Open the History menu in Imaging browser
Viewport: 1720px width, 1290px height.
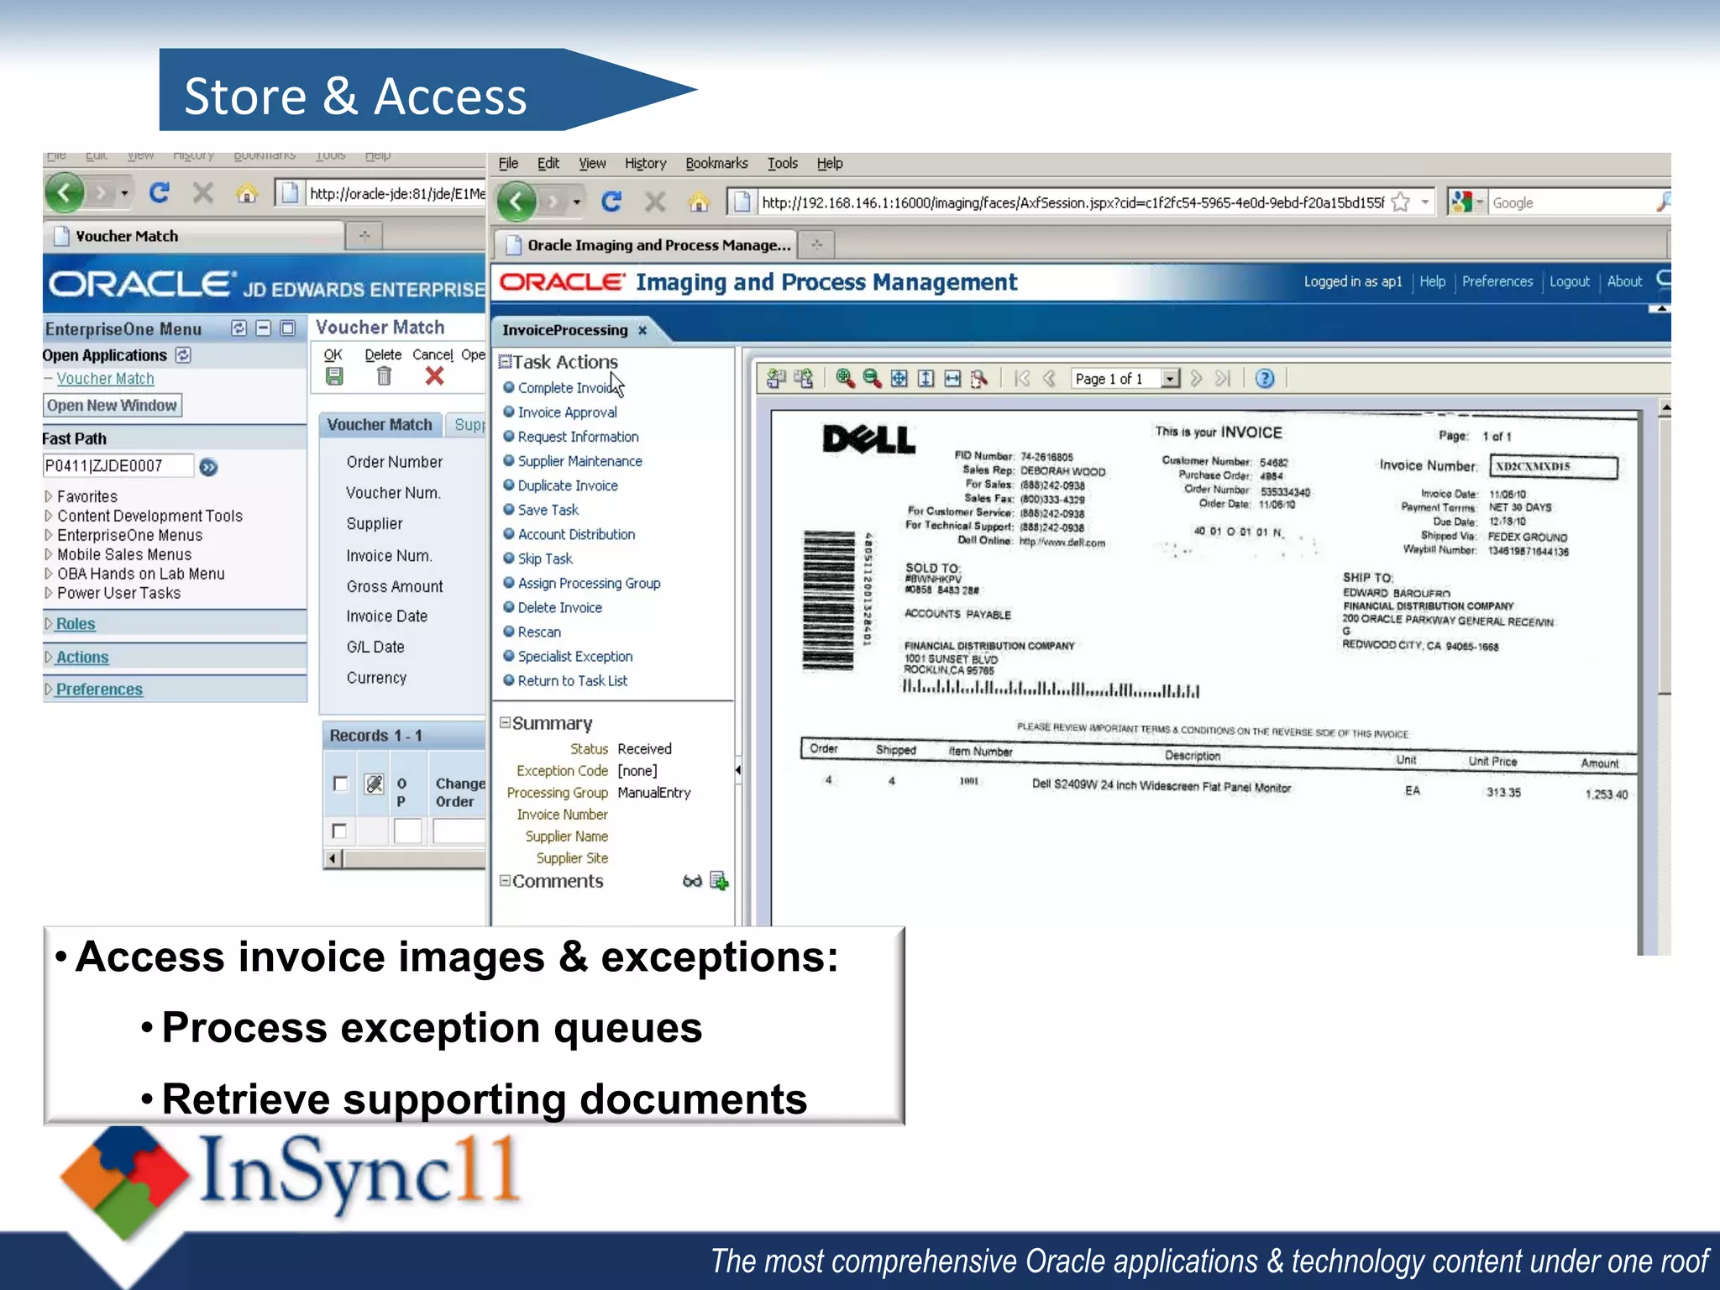tap(645, 163)
